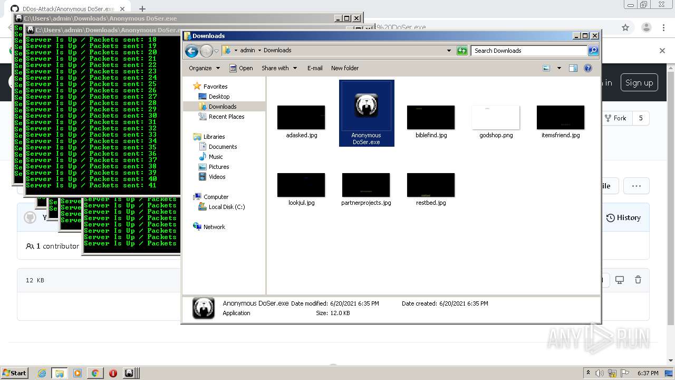Show hidden system tray icons
The height and width of the screenshot is (380, 675).
(x=589, y=373)
